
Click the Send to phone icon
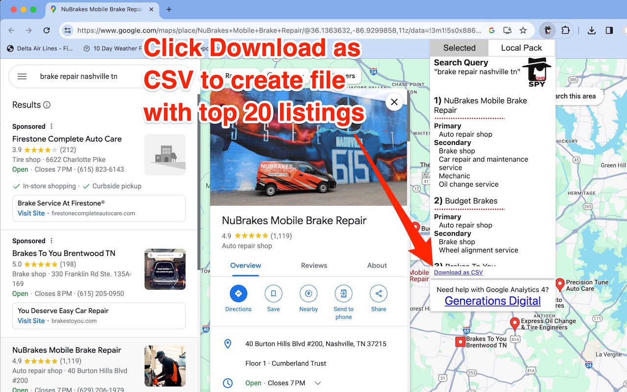pyautogui.click(x=343, y=293)
